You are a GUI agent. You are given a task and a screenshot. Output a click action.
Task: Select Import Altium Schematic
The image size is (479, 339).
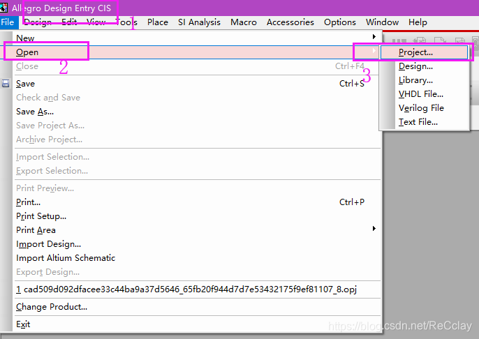(x=197, y=258)
